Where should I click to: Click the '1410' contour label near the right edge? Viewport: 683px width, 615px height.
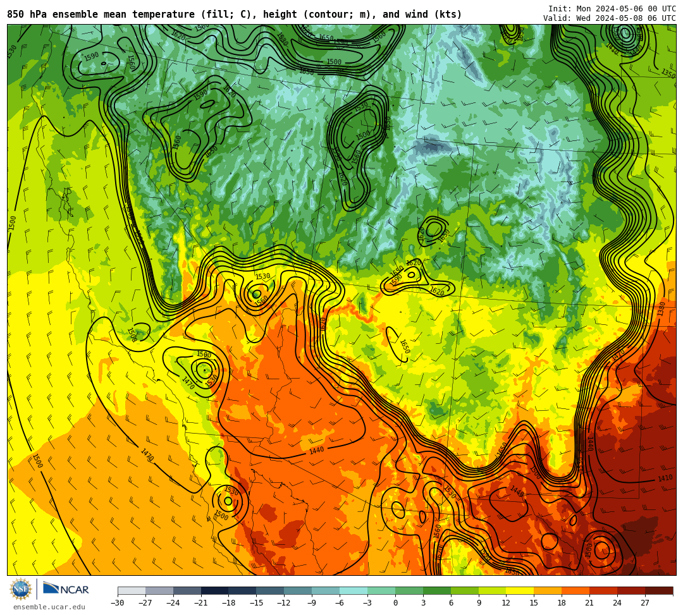[665, 478]
